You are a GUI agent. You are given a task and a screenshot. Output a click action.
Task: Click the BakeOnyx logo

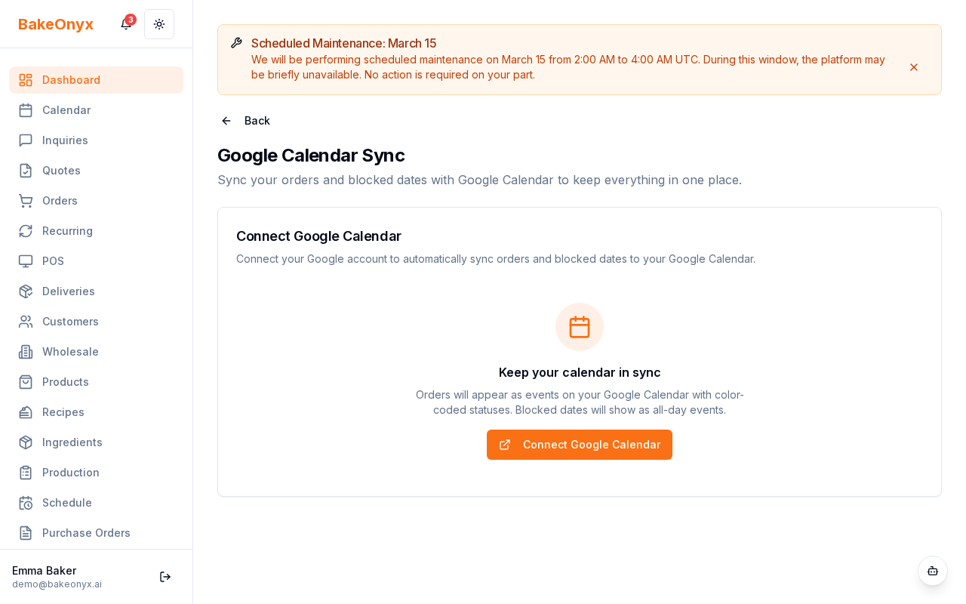click(x=56, y=24)
